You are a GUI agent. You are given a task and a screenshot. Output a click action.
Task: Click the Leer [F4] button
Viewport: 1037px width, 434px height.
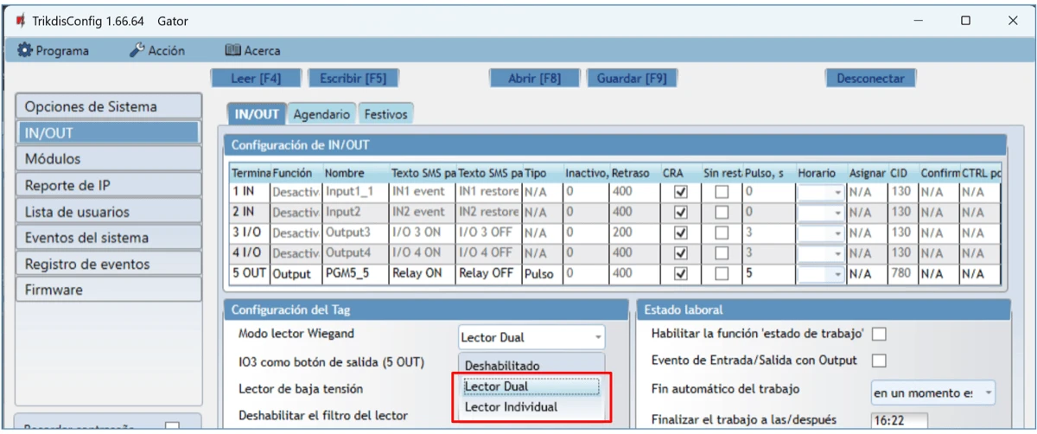coord(256,78)
